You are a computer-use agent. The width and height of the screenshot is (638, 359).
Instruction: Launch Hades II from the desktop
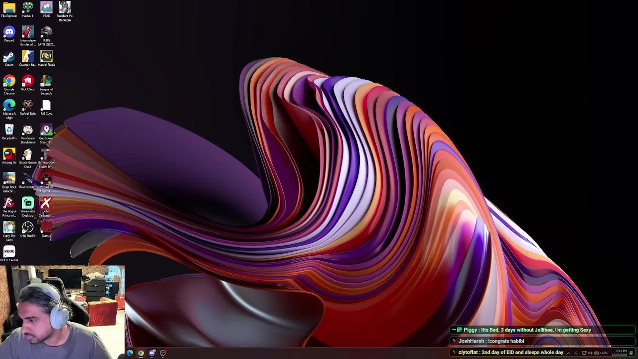27,9
